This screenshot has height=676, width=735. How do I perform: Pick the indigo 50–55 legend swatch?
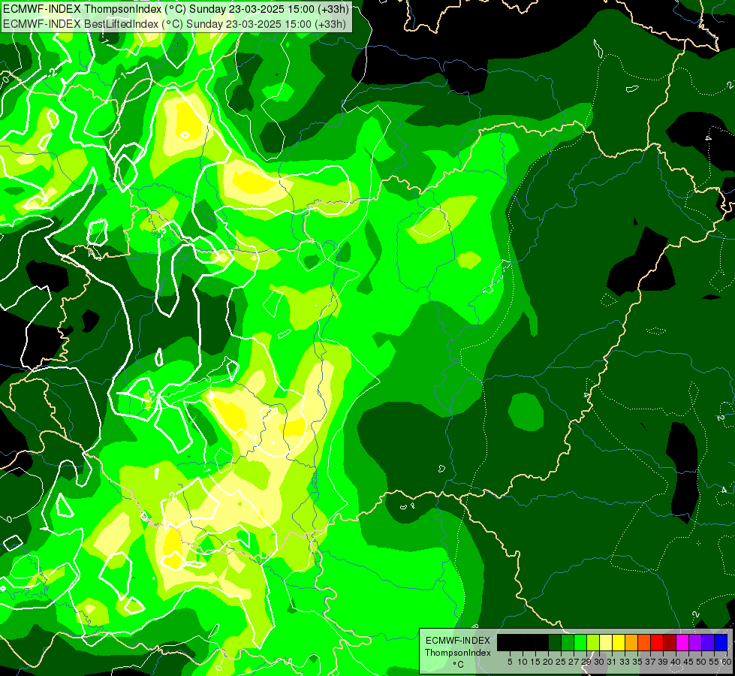point(708,642)
